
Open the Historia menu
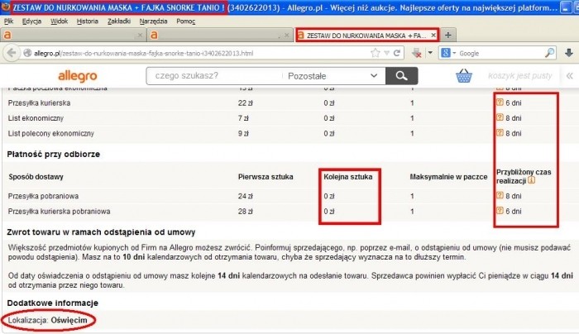(x=87, y=21)
